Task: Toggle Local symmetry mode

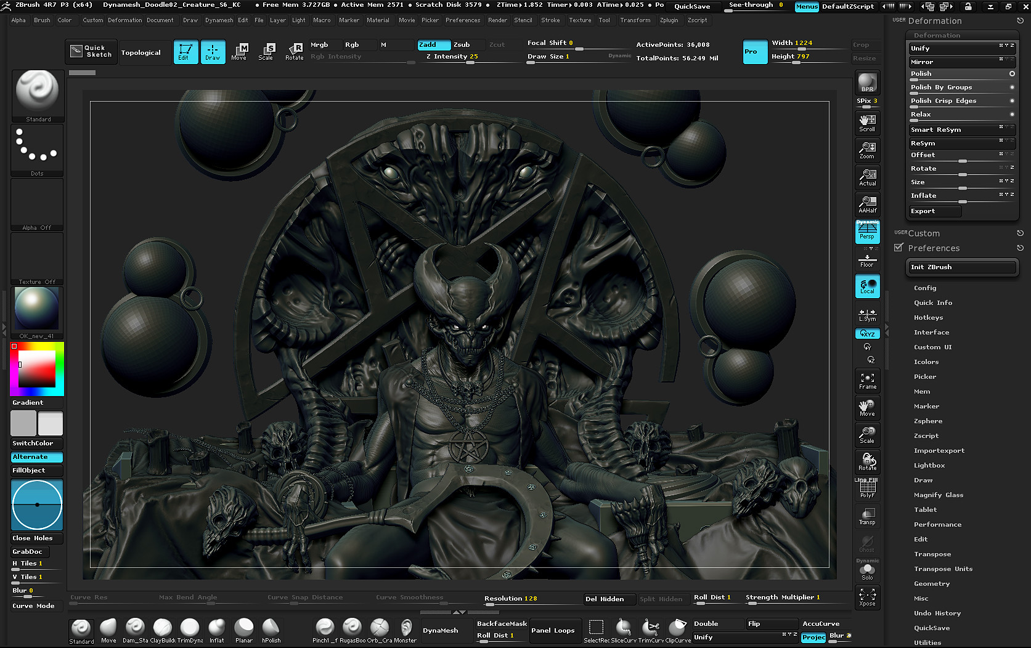Action: click(x=867, y=286)
